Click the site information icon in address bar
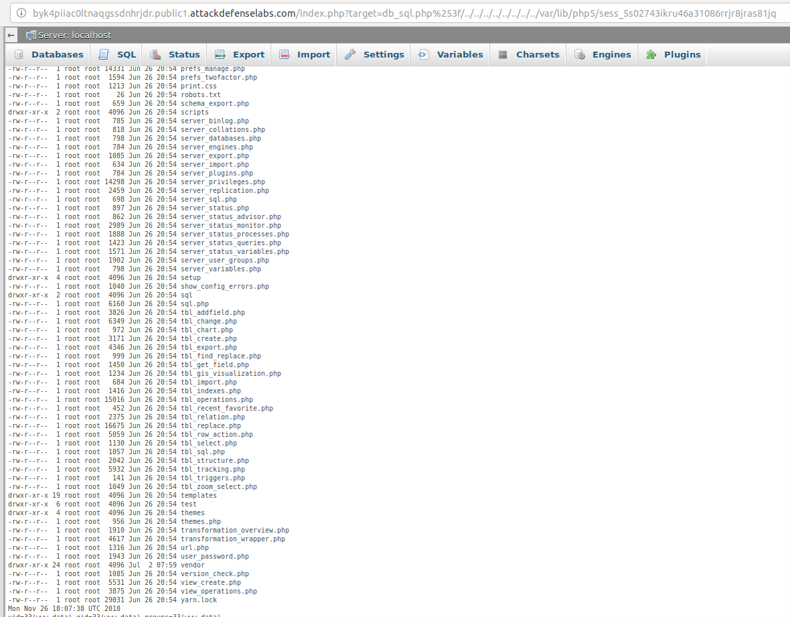 click(21, 13)
